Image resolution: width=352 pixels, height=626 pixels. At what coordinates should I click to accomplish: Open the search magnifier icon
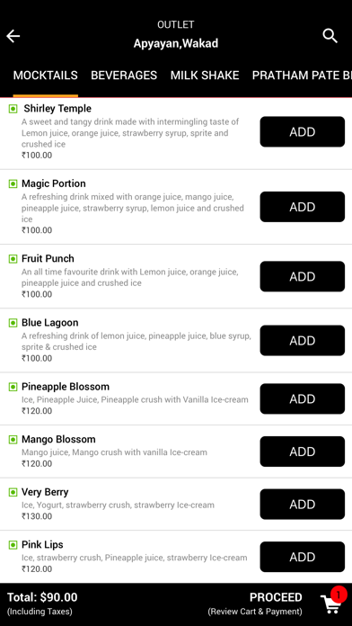pos(330,36)
